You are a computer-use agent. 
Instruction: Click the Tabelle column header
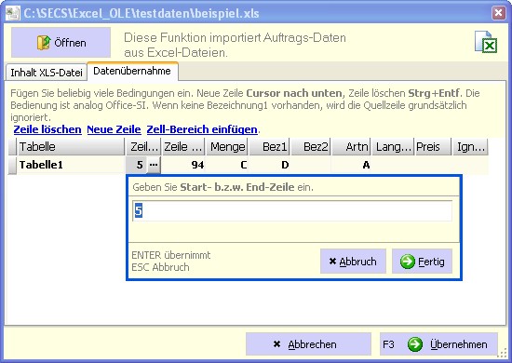(x=71, y=147)
